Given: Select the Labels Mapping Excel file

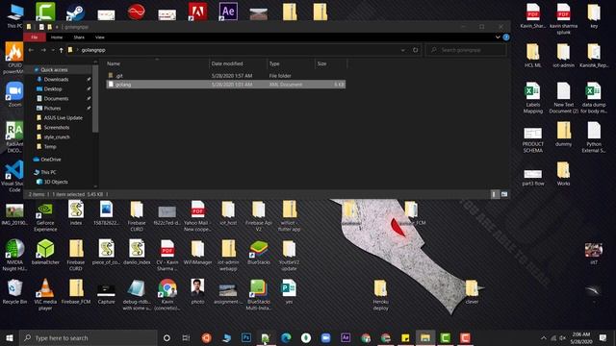Looking at the screenshot, I should tap(532, 98).
